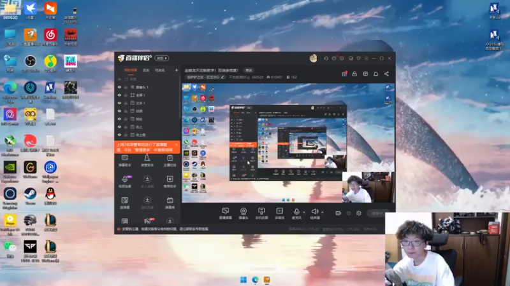This screenshot has height=286, width=510.
Task: Open the 弹幕助手 tool in left grid
Action: pos(124,161)
